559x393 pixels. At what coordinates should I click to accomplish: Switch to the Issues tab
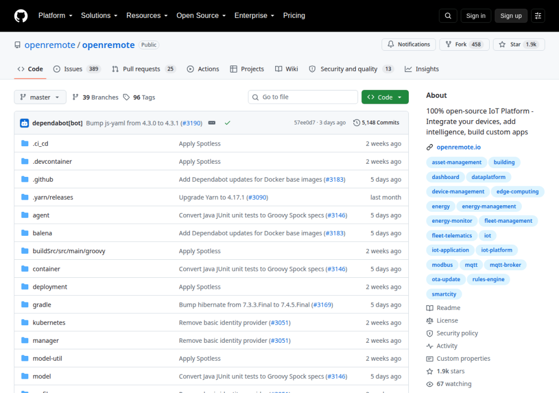click(x=78, y=69)
